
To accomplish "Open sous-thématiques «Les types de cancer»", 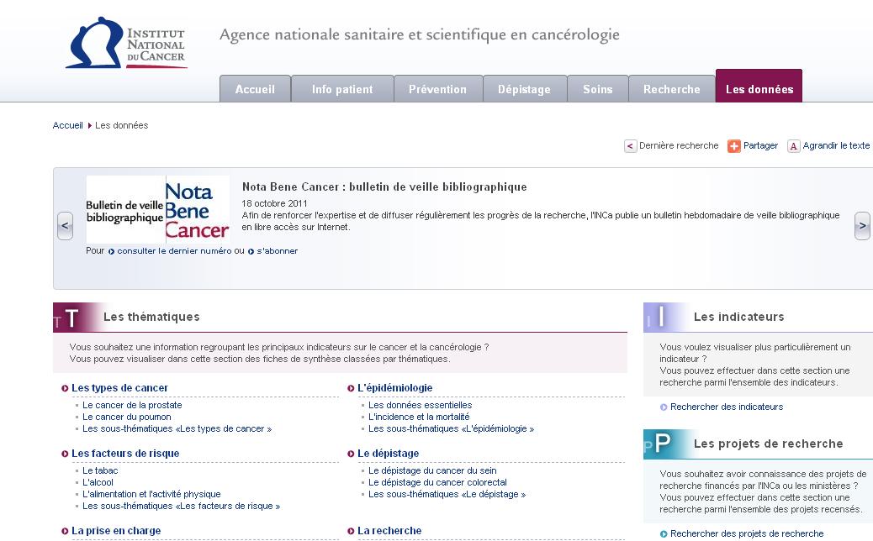I will [177, 428].
